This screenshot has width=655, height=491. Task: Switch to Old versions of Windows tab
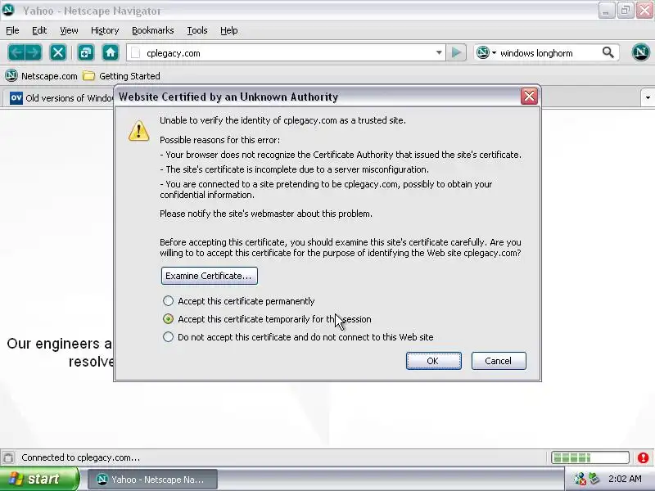click(x=61, y=98)
